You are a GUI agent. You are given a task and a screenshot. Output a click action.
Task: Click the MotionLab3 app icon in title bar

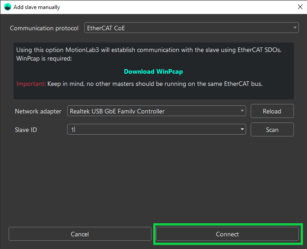click(x=7, y=7)
